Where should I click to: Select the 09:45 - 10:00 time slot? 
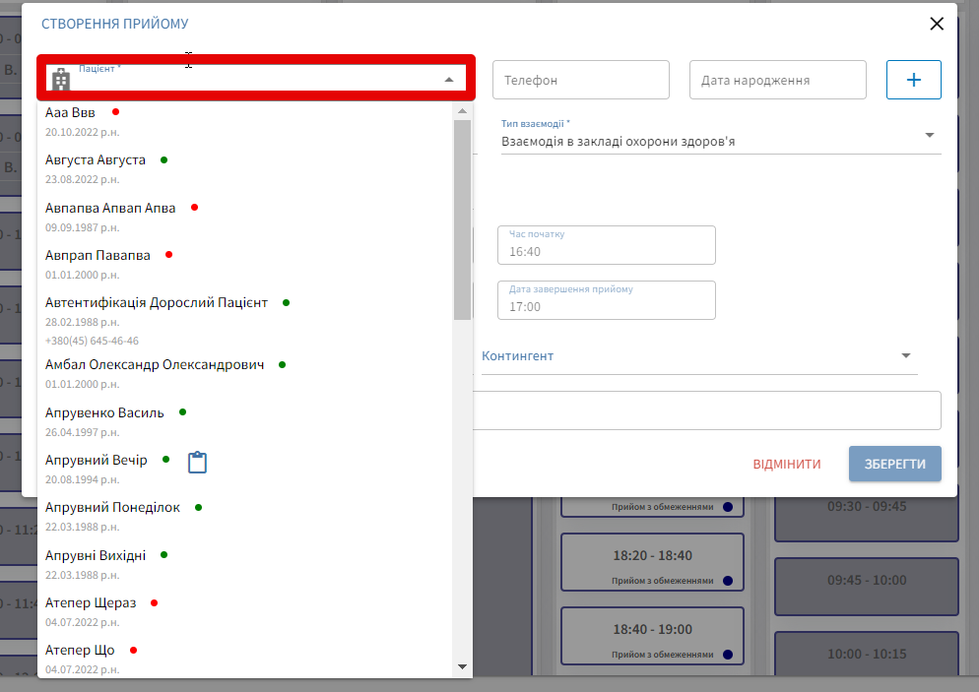point(867,581)
